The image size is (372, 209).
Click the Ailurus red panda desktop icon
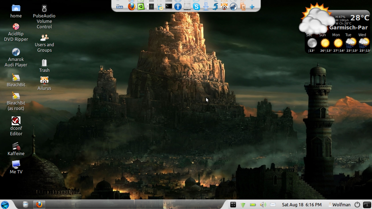point(44,81)
